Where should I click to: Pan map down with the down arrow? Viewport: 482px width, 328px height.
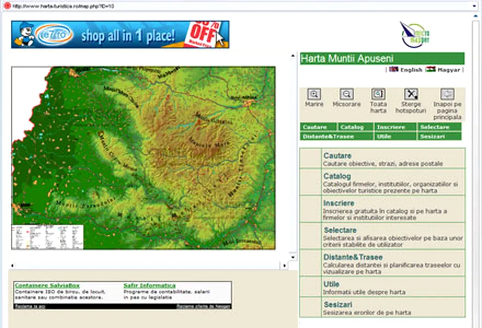(x=293, y=257)
